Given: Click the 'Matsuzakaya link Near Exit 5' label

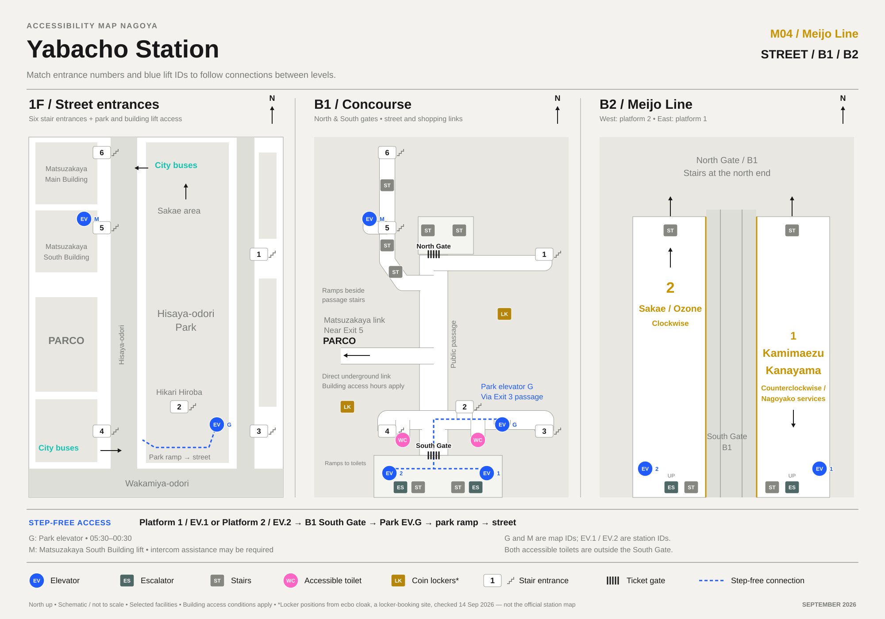Looking at the screenshot, I should 354,325.
